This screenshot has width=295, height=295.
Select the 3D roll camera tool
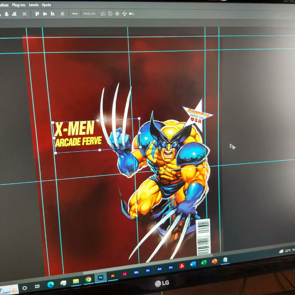coord(110,14)
